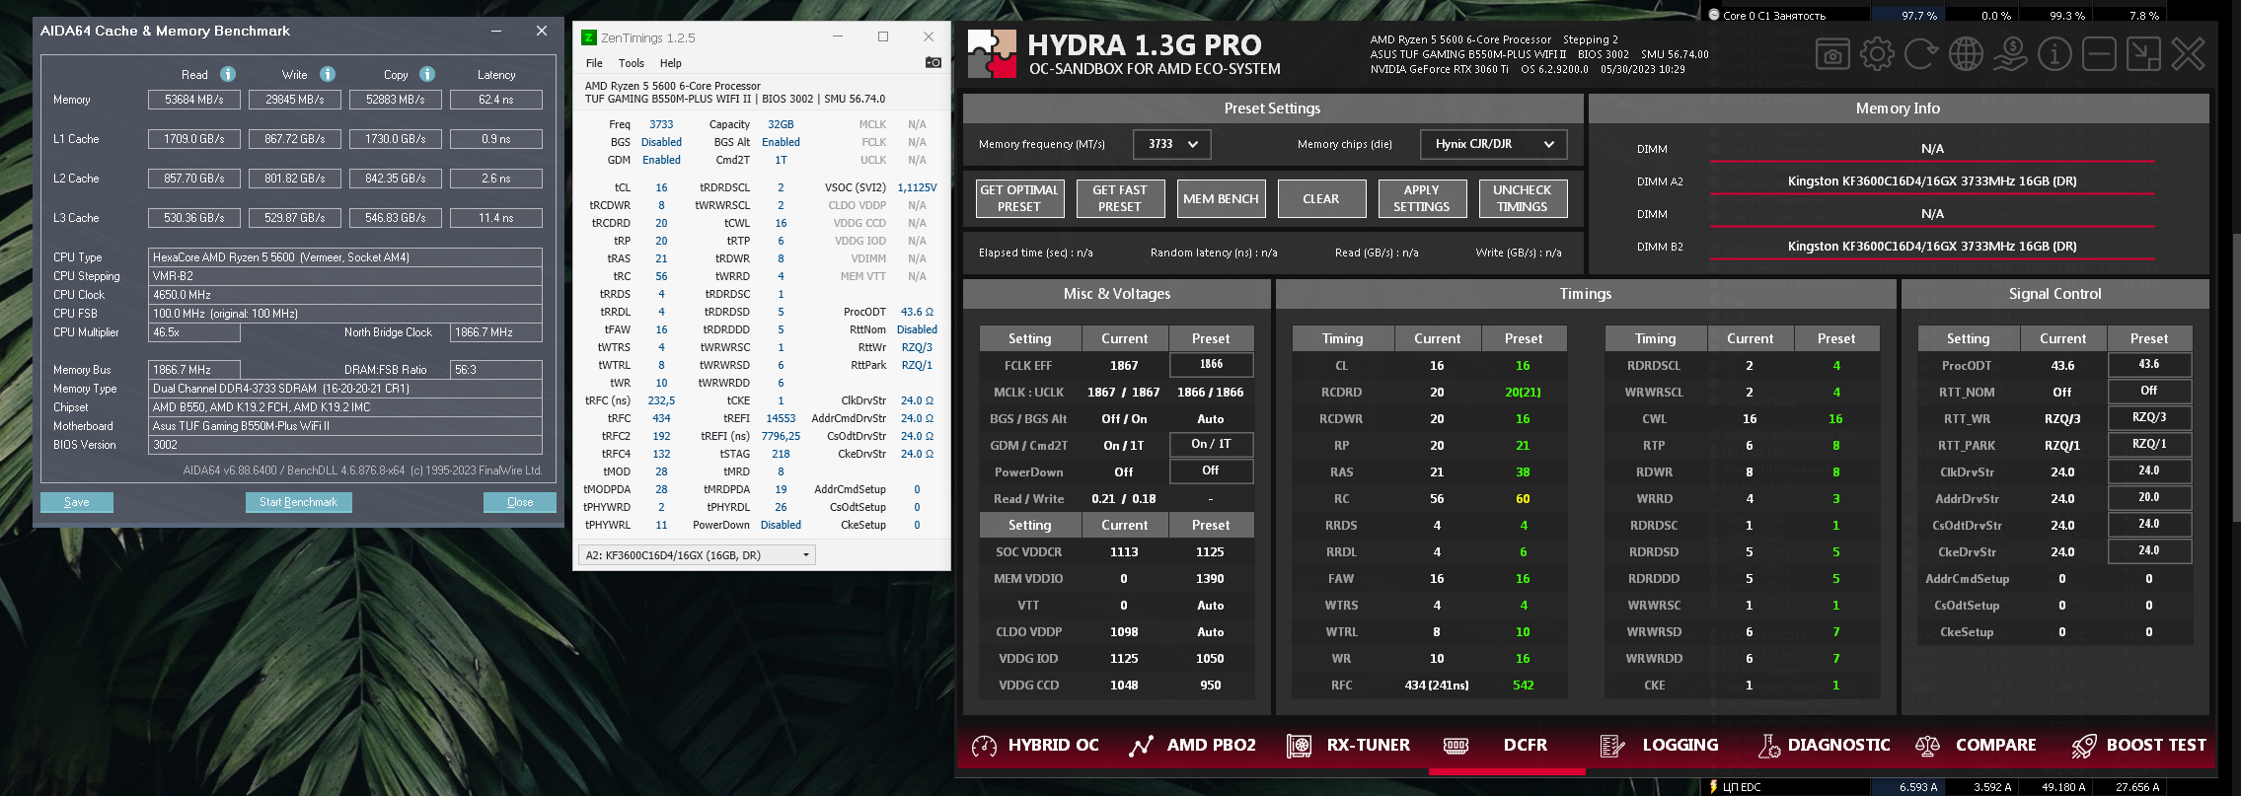The height and width of the screenshot is (796, 2241).
Task: Click APPLY SETTINGS in HYDRA
Action: (1422, 198)
